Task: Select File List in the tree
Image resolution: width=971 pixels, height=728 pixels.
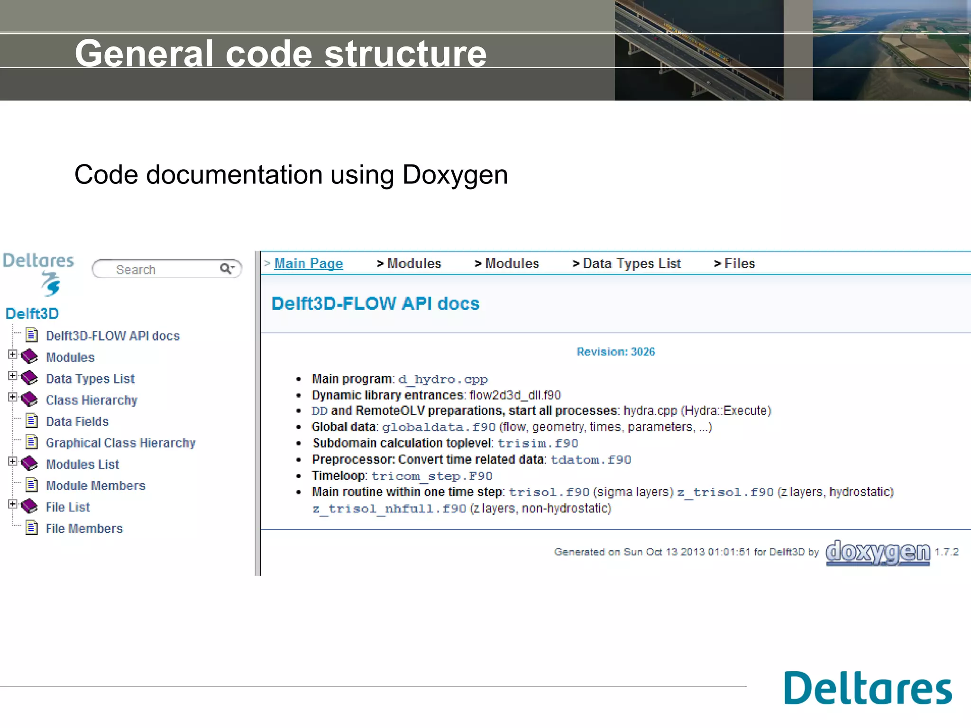Action: tap(68, 507)
